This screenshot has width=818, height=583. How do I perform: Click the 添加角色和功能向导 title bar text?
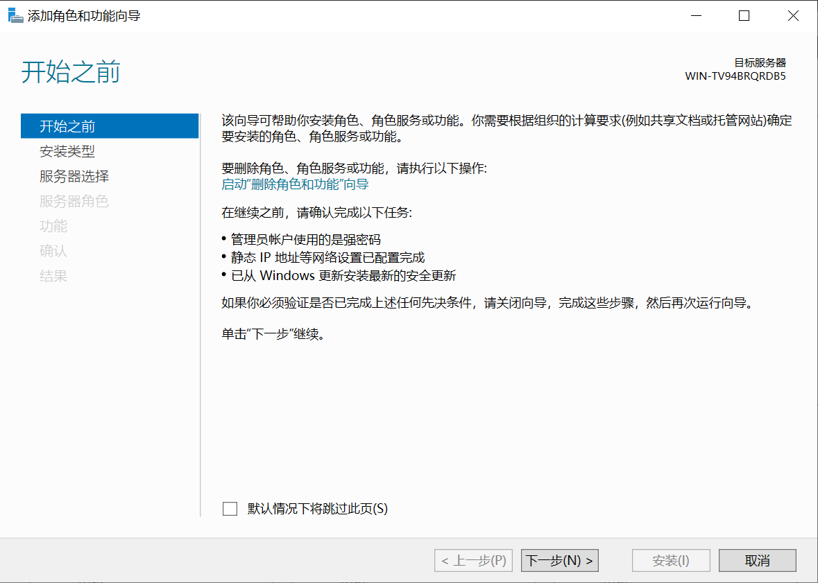84,15
